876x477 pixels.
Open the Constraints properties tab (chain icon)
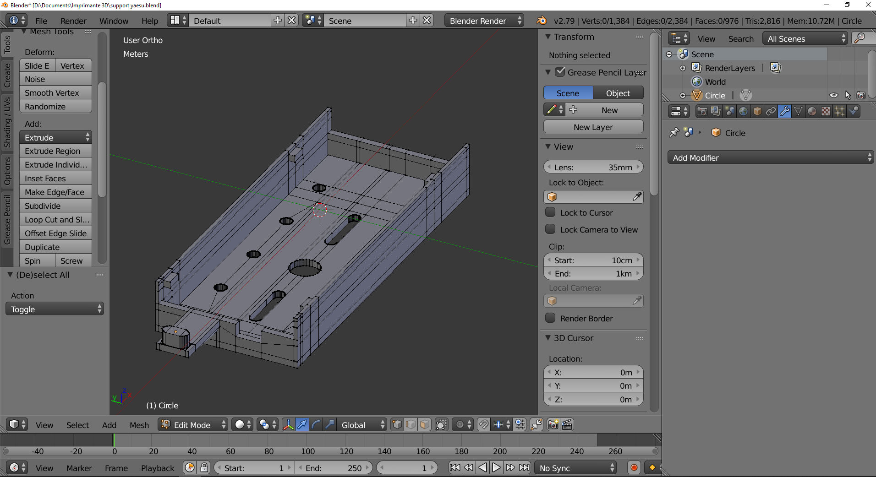(x=771, y=111)
